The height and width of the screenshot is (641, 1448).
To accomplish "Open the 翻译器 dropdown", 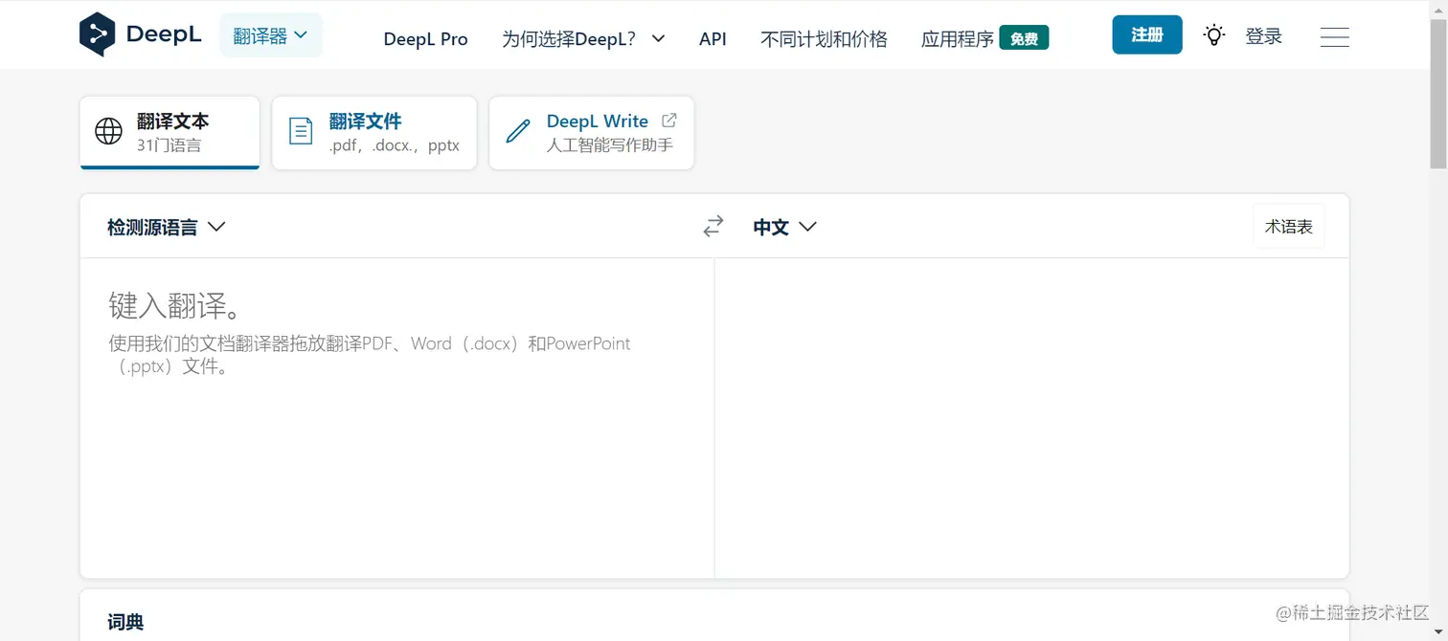I will [271, 35].
